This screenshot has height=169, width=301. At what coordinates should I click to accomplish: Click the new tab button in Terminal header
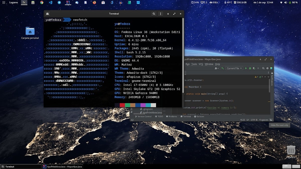[47, 14]
